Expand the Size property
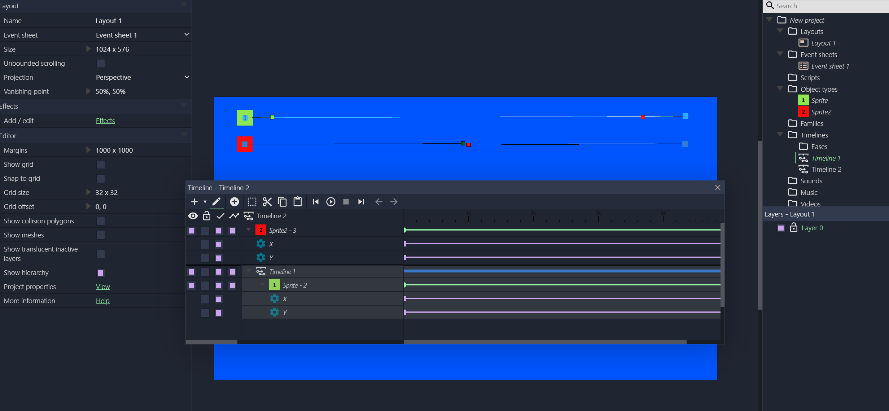 88,49
